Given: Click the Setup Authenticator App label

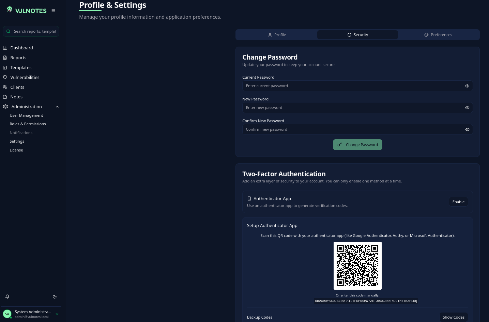Looking at the screenshot, I should (x=272, y=226).
